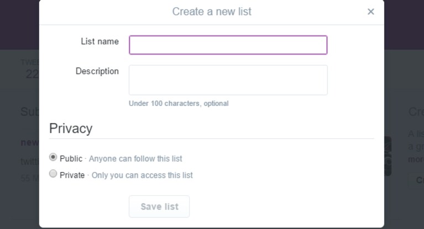Click the Save list button

[159, 206]
